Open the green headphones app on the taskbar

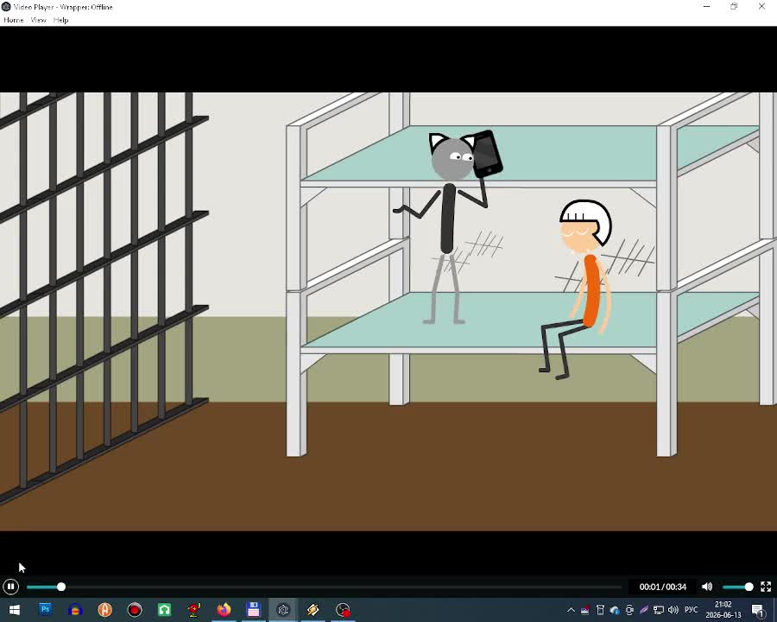[x=165, y=610]
